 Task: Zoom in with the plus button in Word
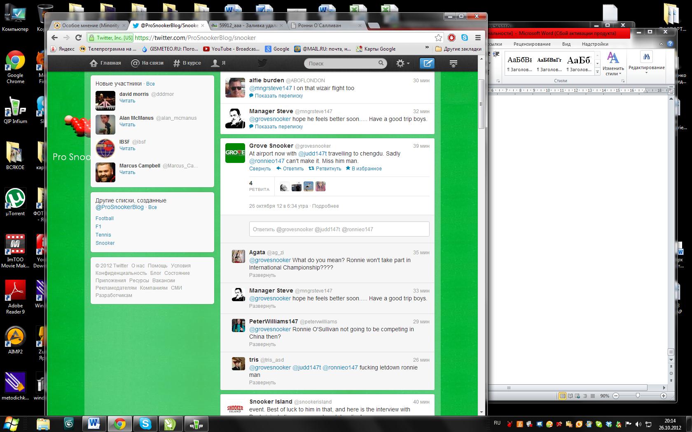(x=663, y=396)
